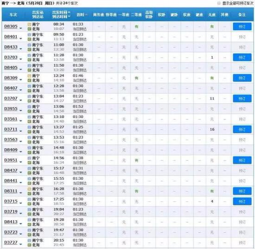The height and width of the screenshot is (249, 255).
Task: Open train number link D3723
Action: [x=11, y=232]
